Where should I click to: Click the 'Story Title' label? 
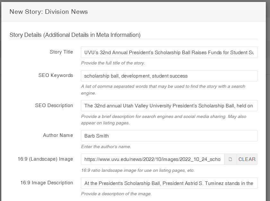click(x=61, y=52)
